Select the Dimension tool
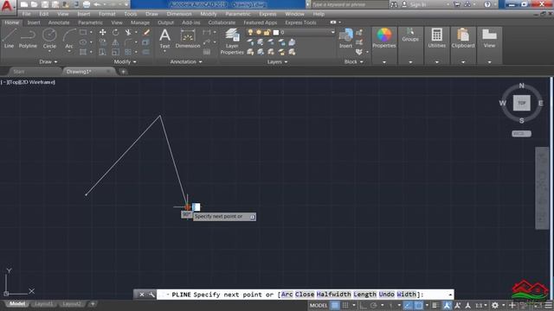This screenshot has height=311, width=554. [x=188, y=38]
